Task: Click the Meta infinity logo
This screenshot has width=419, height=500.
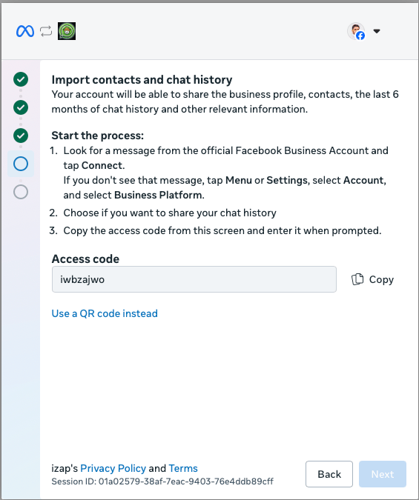Action: [25, 31]
